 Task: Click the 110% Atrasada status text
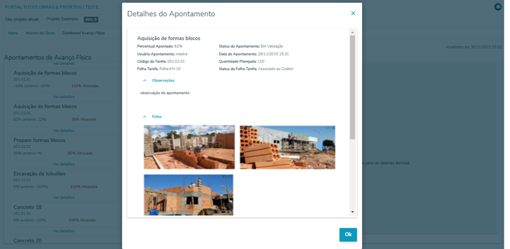coord(84,86)
